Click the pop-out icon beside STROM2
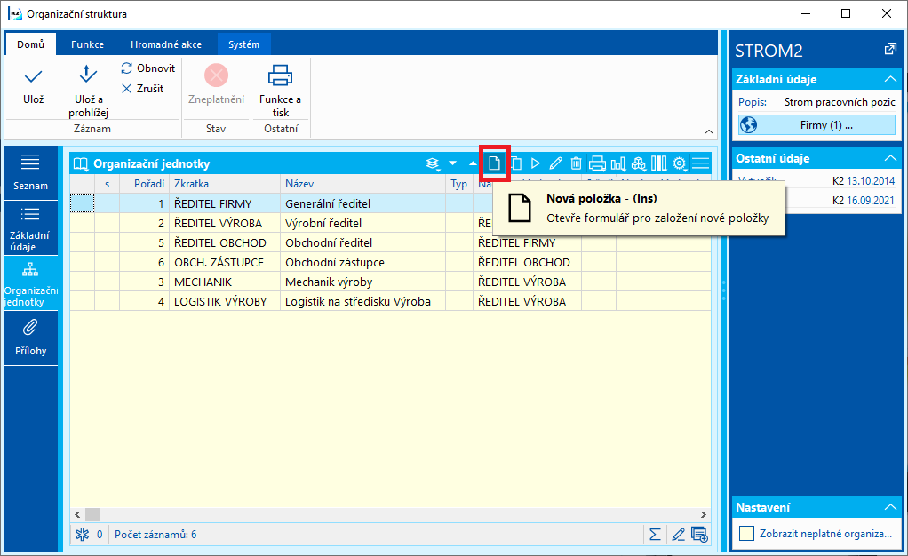 [x=890, y=50]
